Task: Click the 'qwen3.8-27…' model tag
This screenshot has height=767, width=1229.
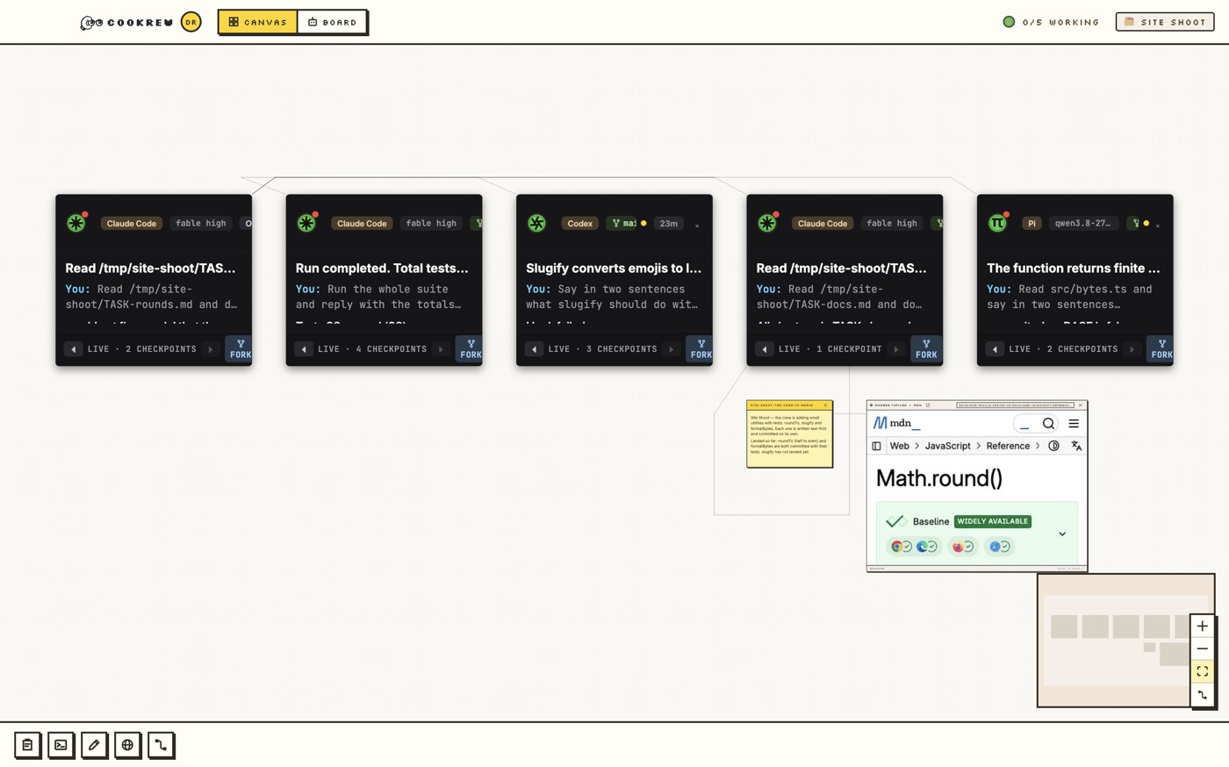Action: coord(1082,223)
